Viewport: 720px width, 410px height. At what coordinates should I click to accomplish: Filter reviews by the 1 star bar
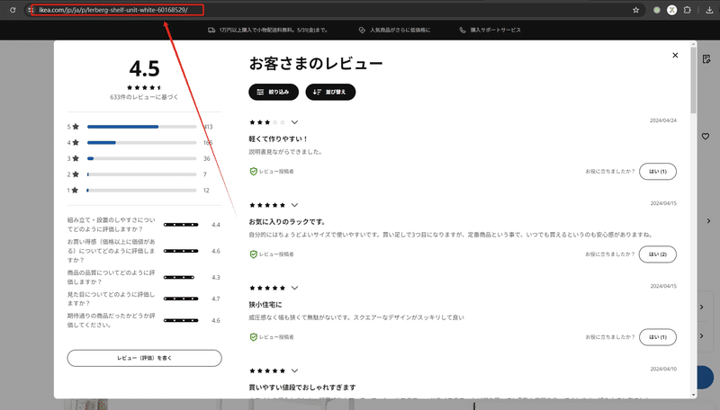pos(141,190)
